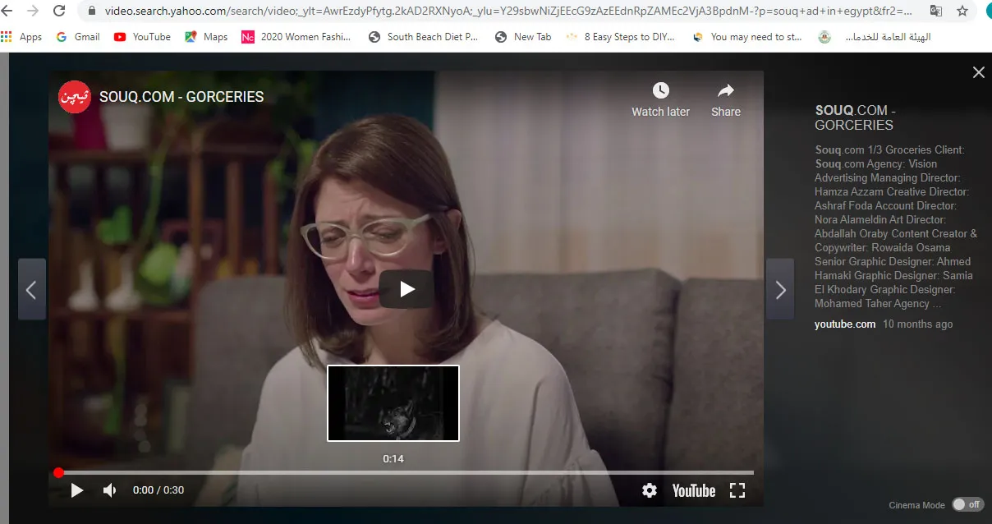The image size is (992, 524).
Task: Open the youtube.com source link
Action: click(844, 324)
